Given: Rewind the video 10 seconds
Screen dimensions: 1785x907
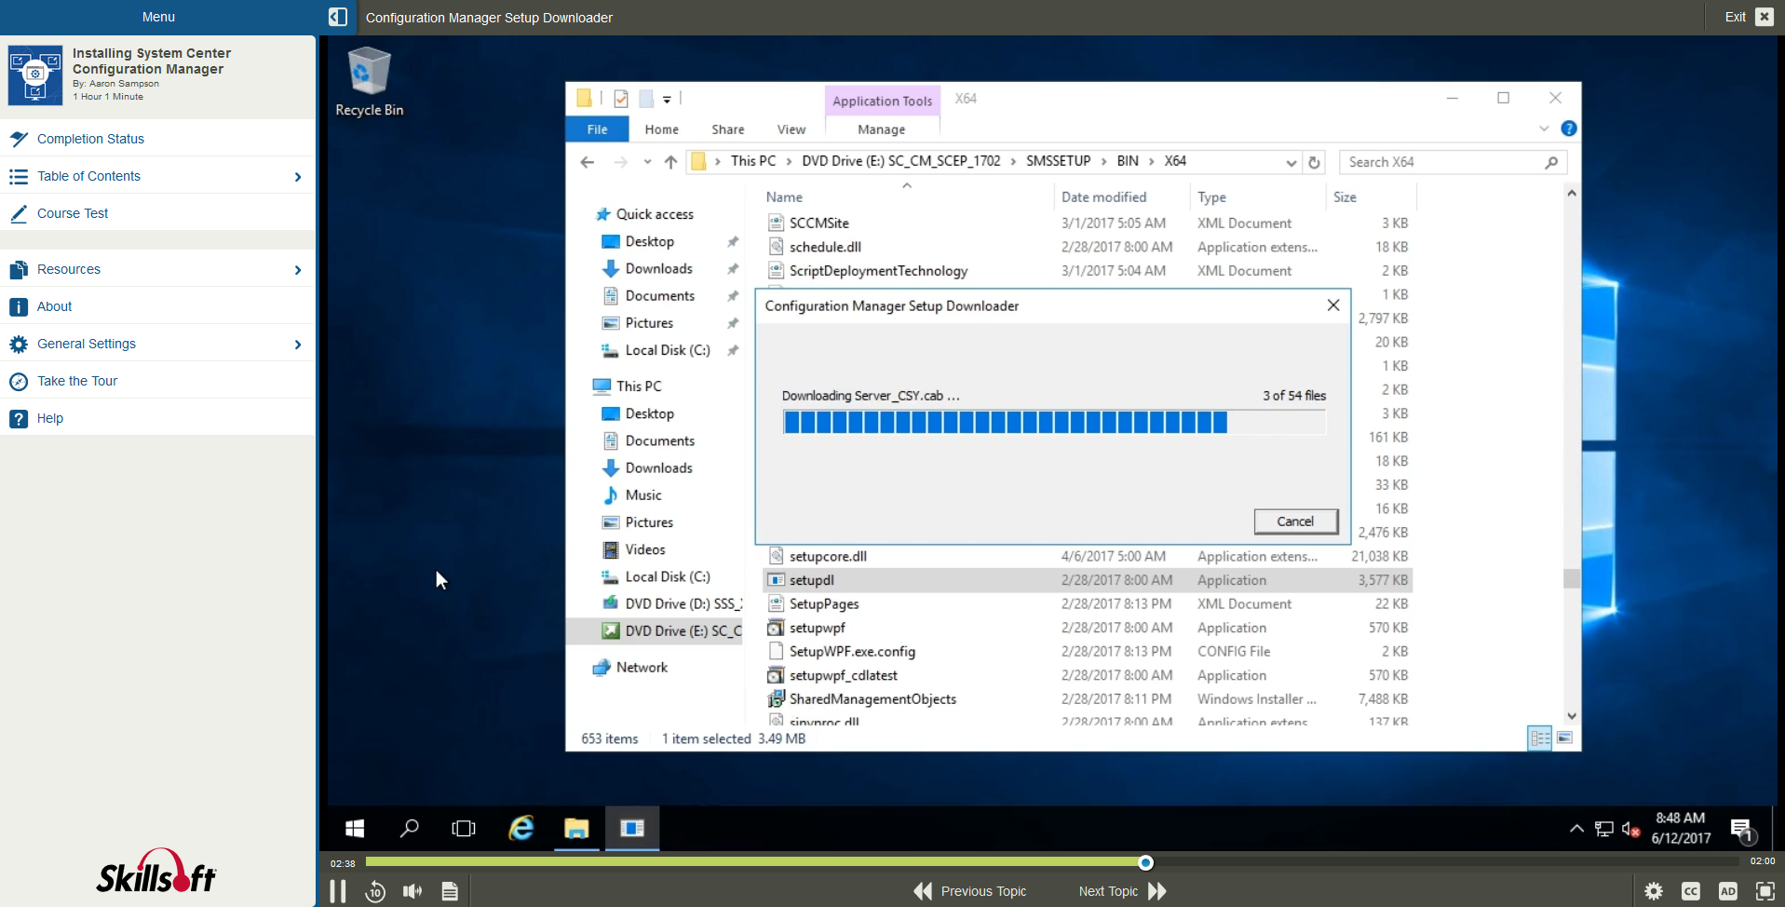Looking at the screenshot, I should pos(374,891).
